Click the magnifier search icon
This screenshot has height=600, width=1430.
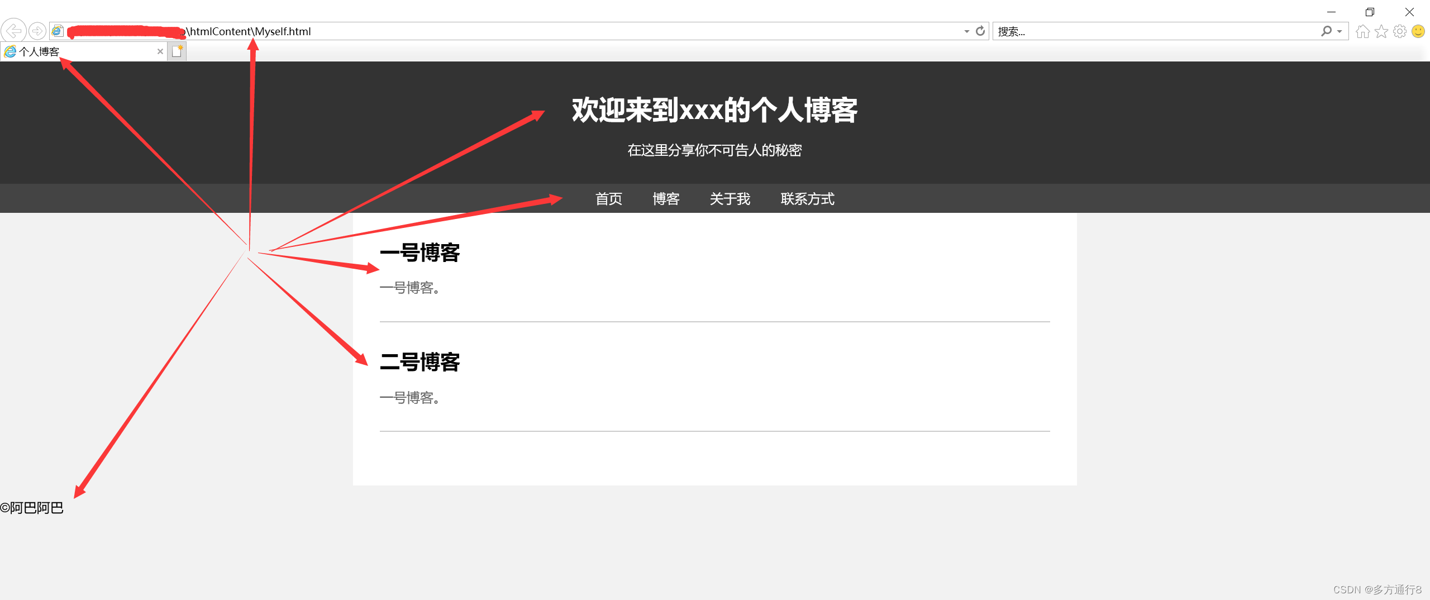point(1326,31)
